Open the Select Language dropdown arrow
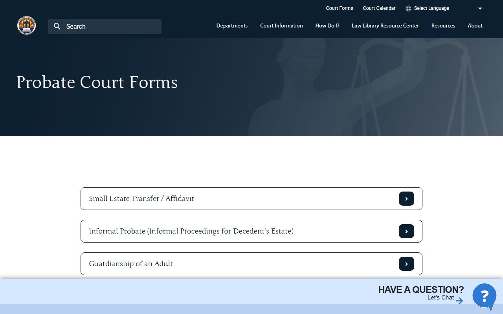The height and width of the screenshot is (314, 503). point(480,8)
